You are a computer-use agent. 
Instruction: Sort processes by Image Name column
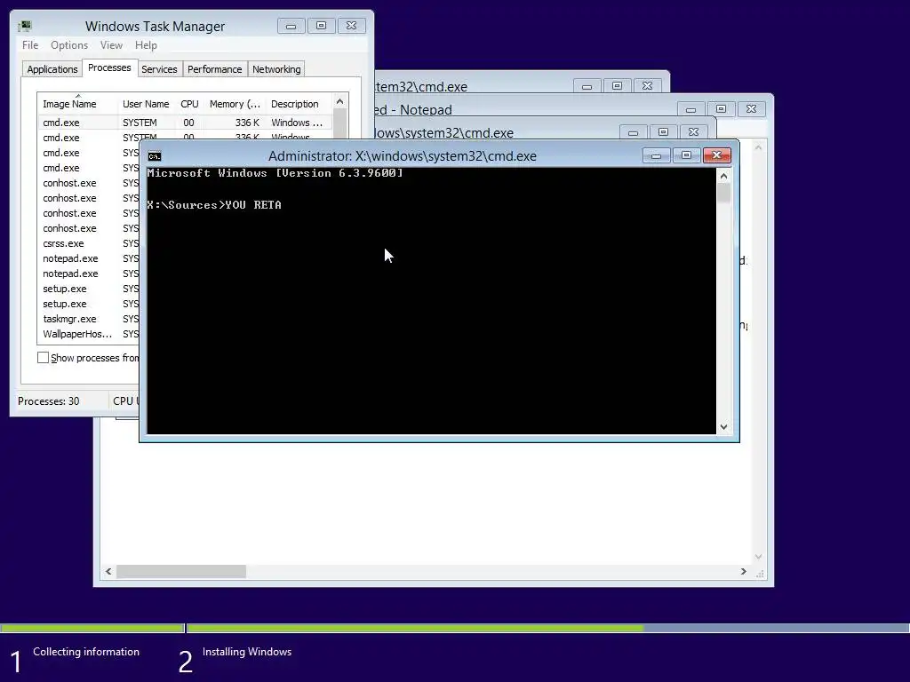coord(77,104)
